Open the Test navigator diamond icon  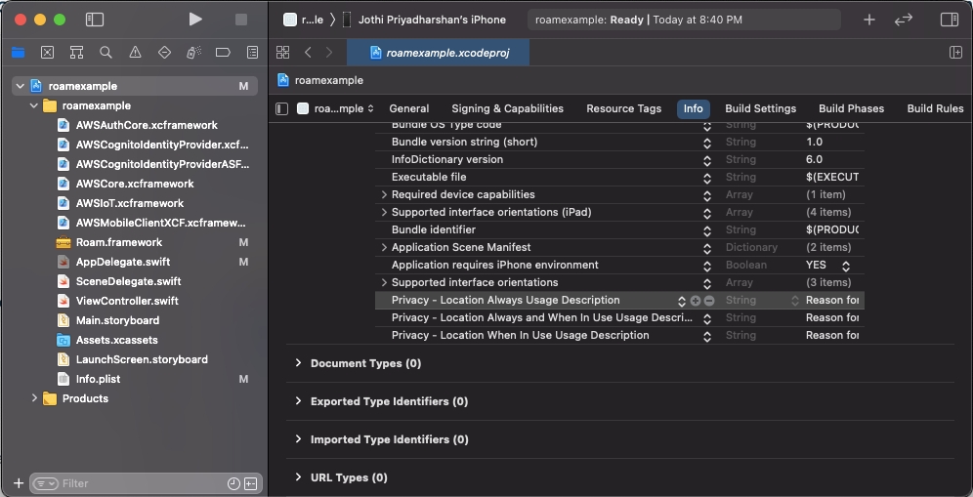(164, 53)
